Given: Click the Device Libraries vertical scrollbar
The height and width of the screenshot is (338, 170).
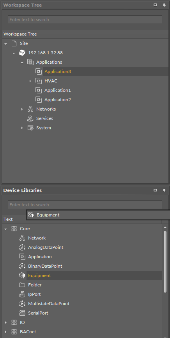Looking at the screenshot, I should [x=165, y=262].
